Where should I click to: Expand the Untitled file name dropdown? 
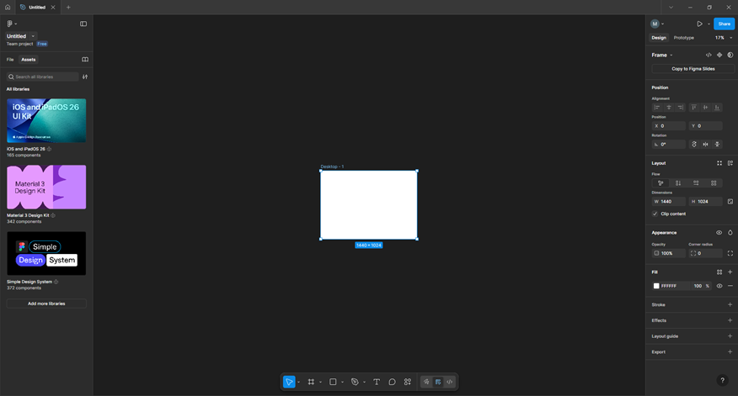34,36
